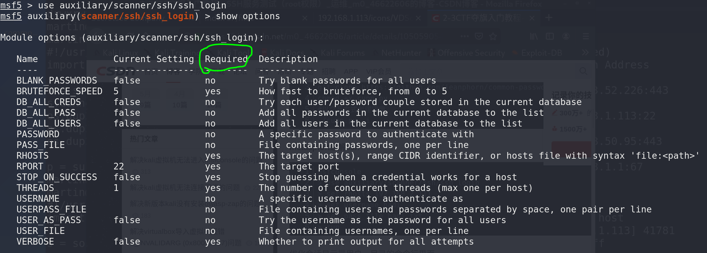The width and height of the screenshot is (707, 253).
Task: Click the VIP会员 link on CSDN
Action: 379,71
